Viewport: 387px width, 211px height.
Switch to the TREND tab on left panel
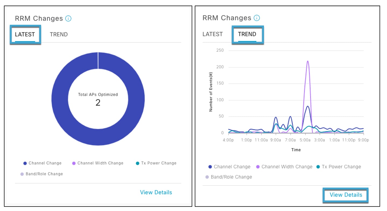tap(59, 34)
